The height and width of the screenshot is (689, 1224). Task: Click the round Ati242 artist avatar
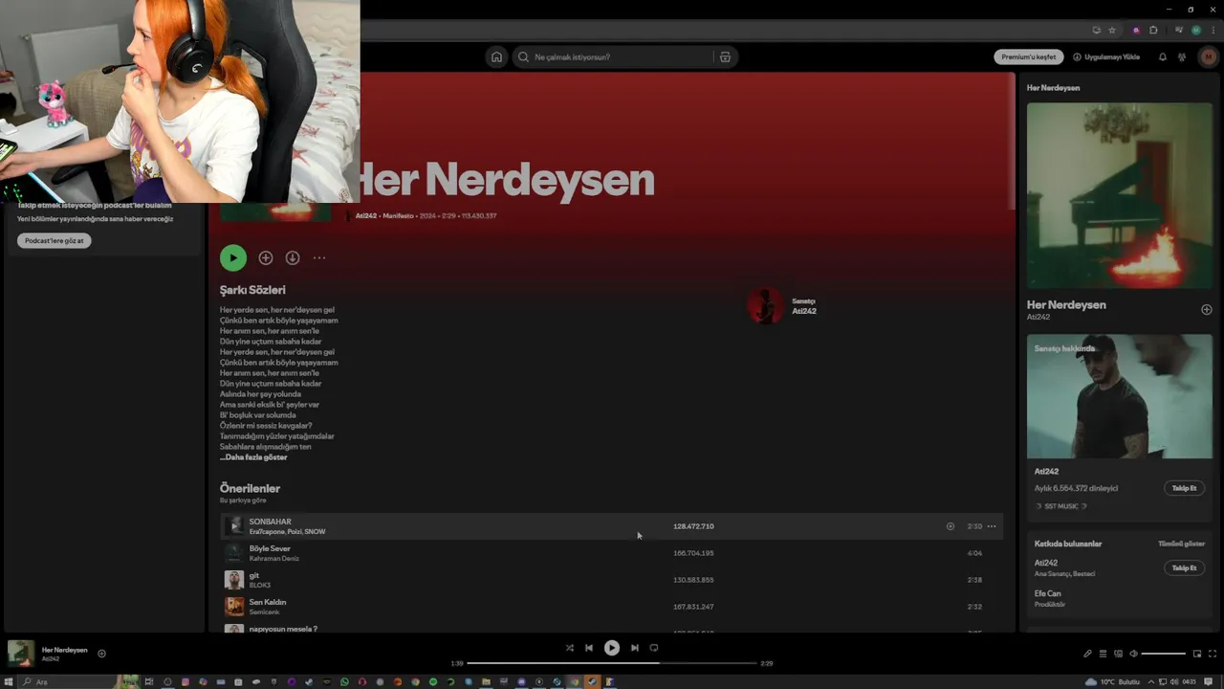click(765, 306)
